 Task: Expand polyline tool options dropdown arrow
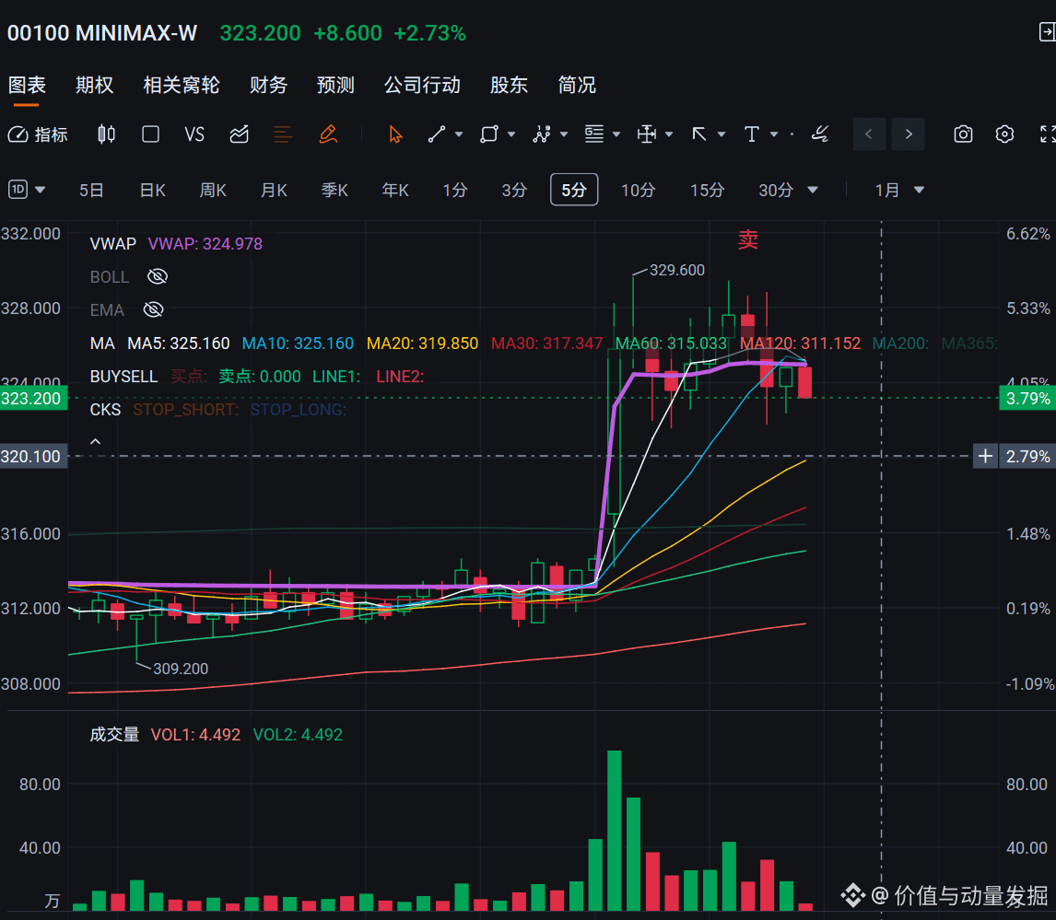click(x=564, y=134)
